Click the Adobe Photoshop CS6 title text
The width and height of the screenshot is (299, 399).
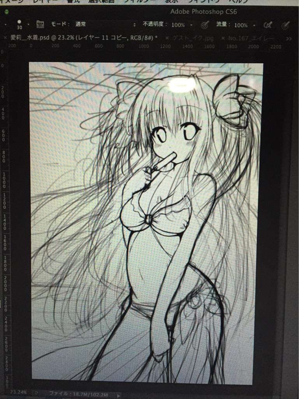click(x=204, y=12)
